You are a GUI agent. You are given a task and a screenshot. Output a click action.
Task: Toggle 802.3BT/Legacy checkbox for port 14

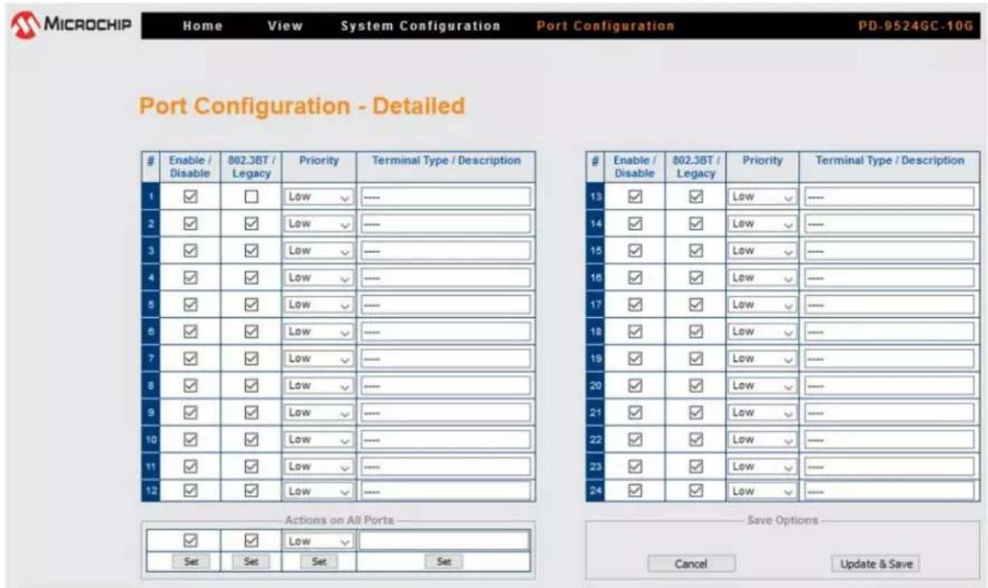coord(695,224)
